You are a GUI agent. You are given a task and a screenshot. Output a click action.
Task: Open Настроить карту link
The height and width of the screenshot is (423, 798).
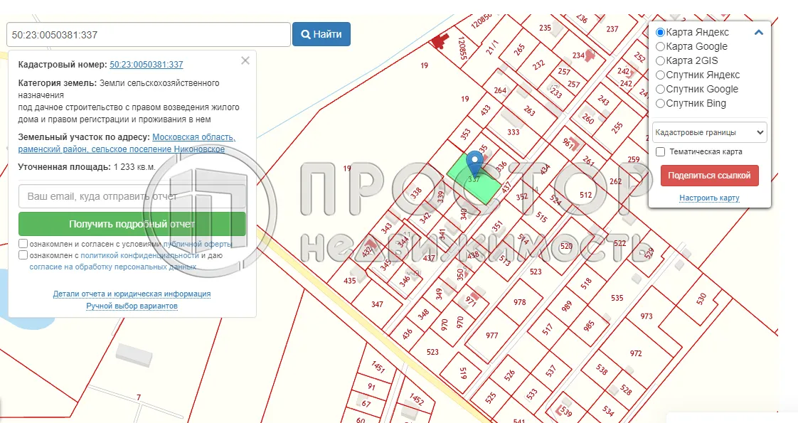click(709, 198)
